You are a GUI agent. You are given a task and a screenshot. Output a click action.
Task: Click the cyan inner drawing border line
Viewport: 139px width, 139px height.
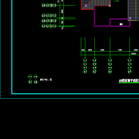75,94
